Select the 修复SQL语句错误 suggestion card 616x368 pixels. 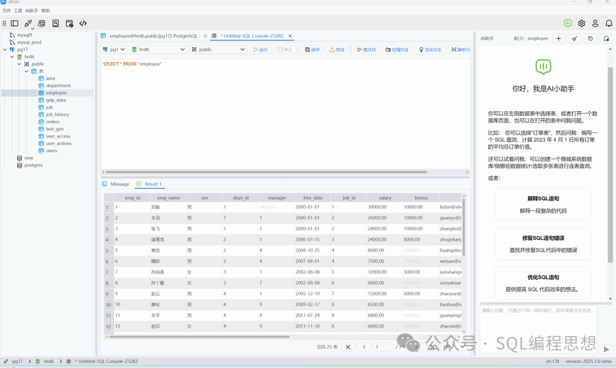click(x=543, y=244)
